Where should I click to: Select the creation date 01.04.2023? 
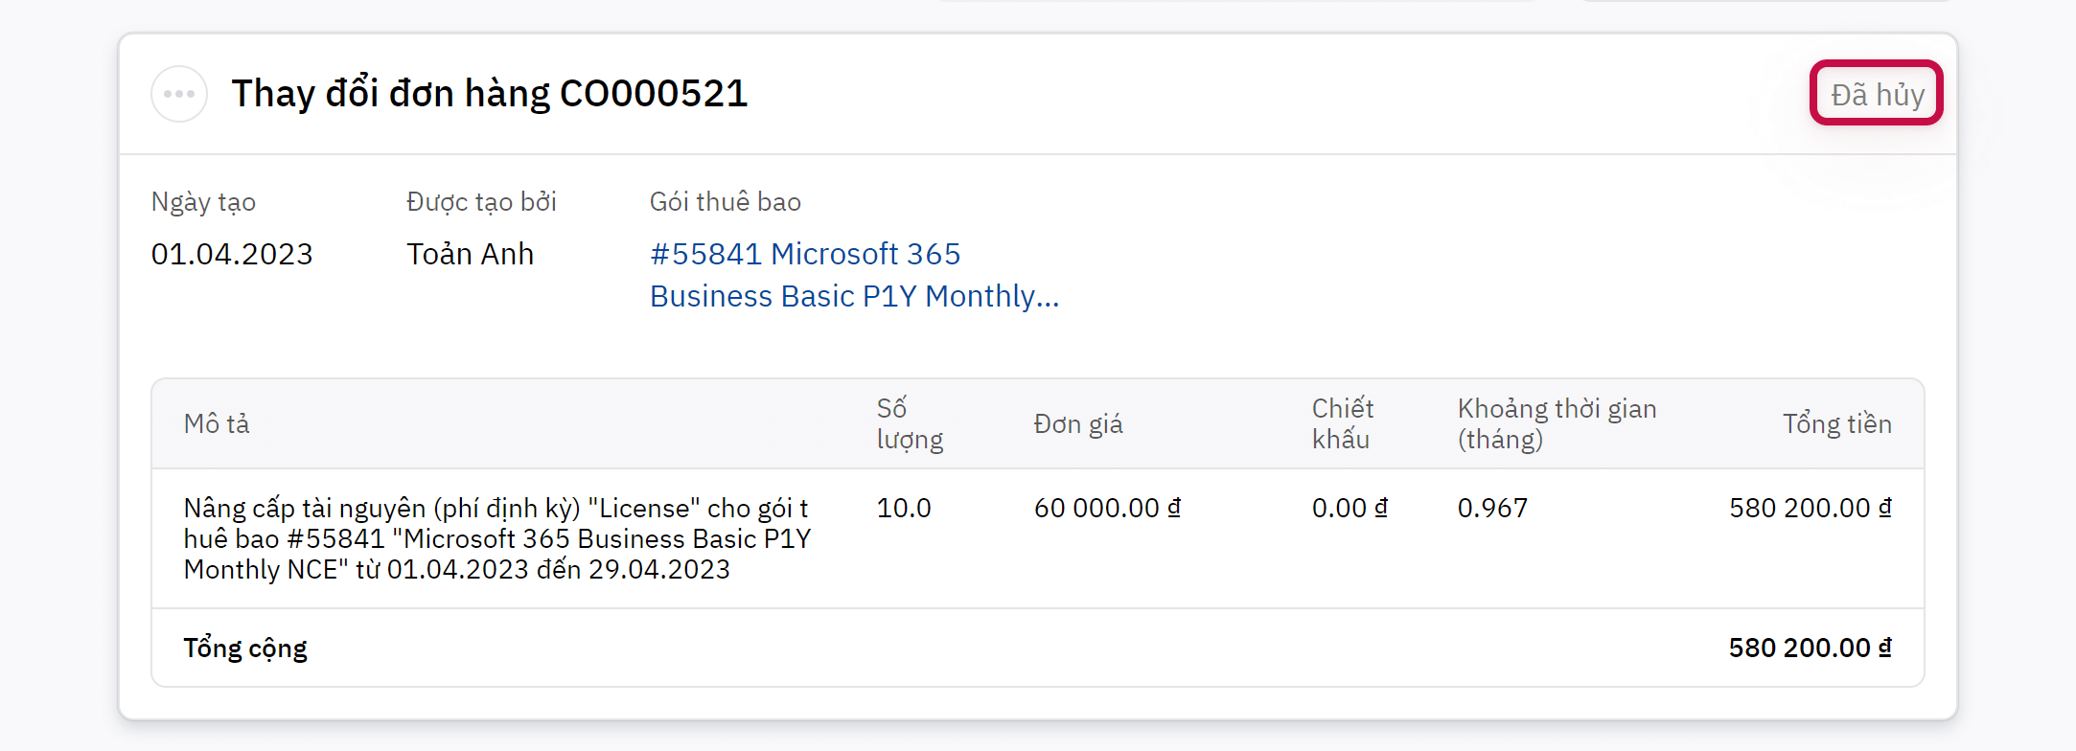232,254
